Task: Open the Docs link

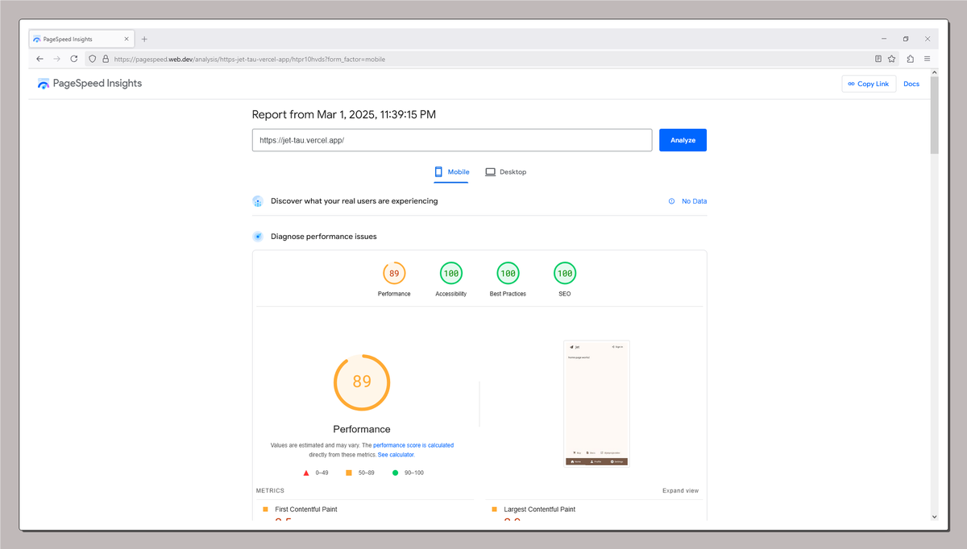Action: click(x=911, y=84)
